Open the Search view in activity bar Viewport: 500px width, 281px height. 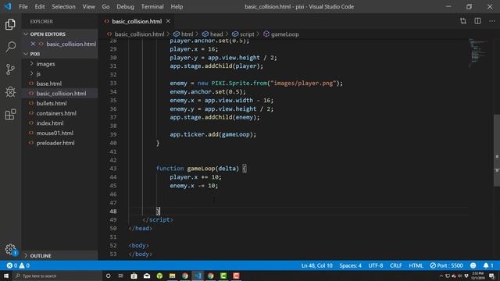click(10, 47)
